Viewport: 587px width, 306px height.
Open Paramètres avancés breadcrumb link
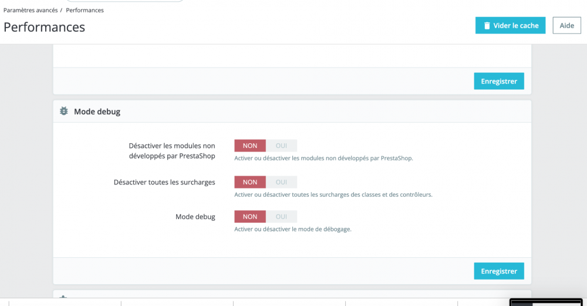click(x=31, y=10)
